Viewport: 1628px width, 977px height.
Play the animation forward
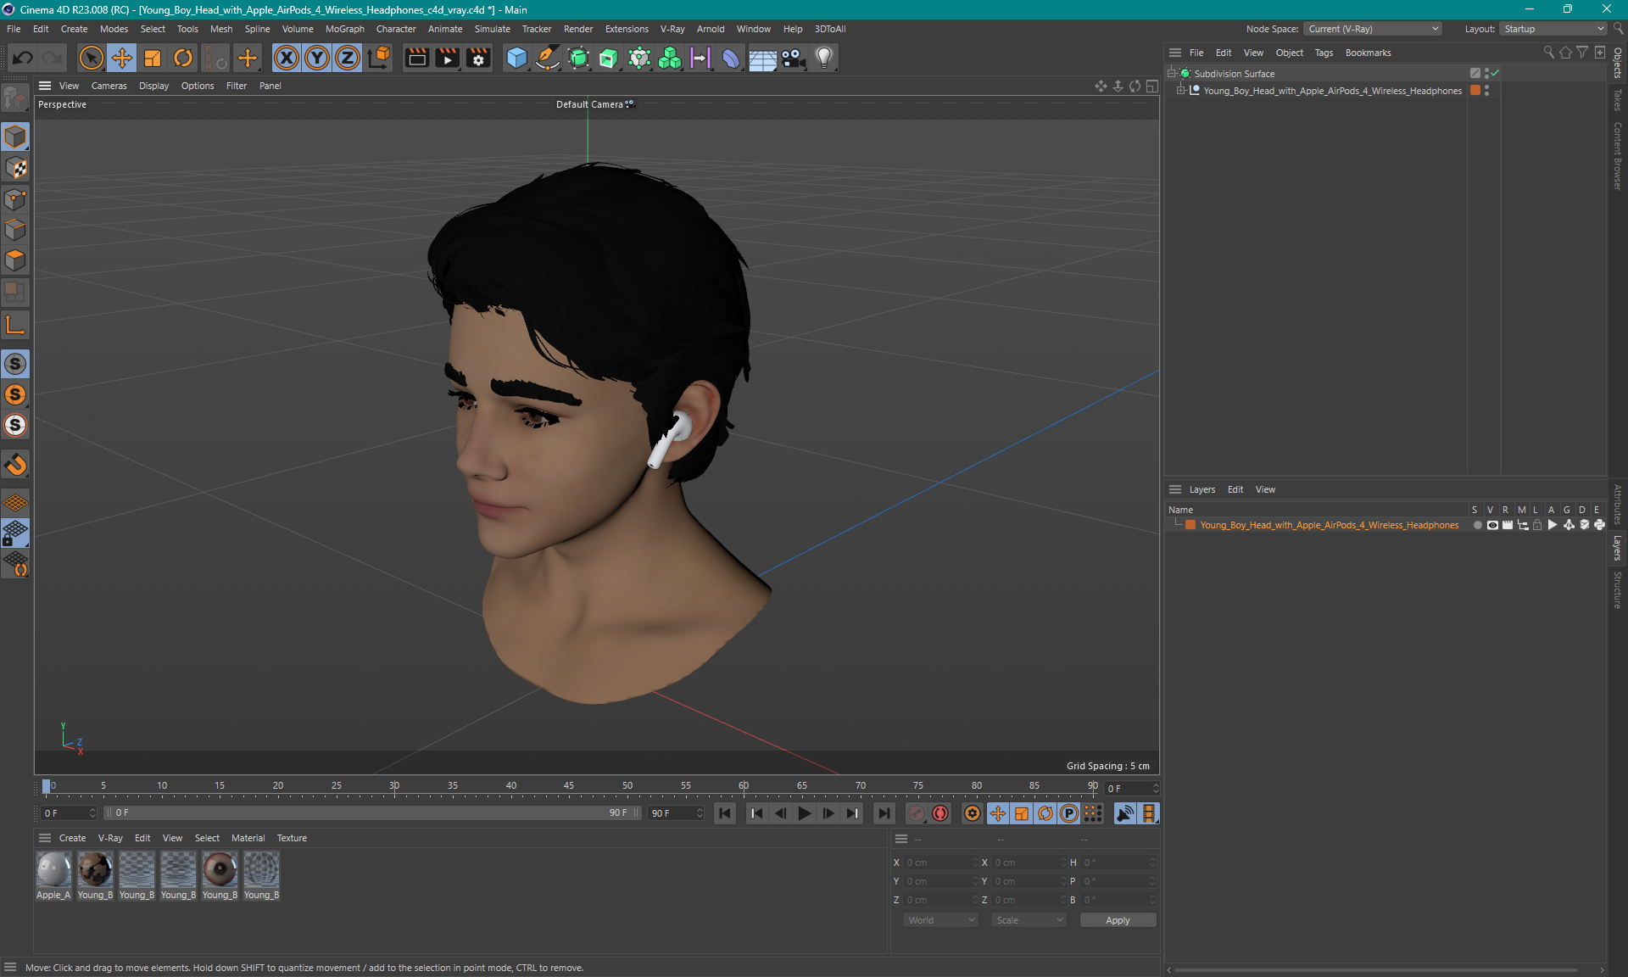pyautogui.click(x=804, y=813)
